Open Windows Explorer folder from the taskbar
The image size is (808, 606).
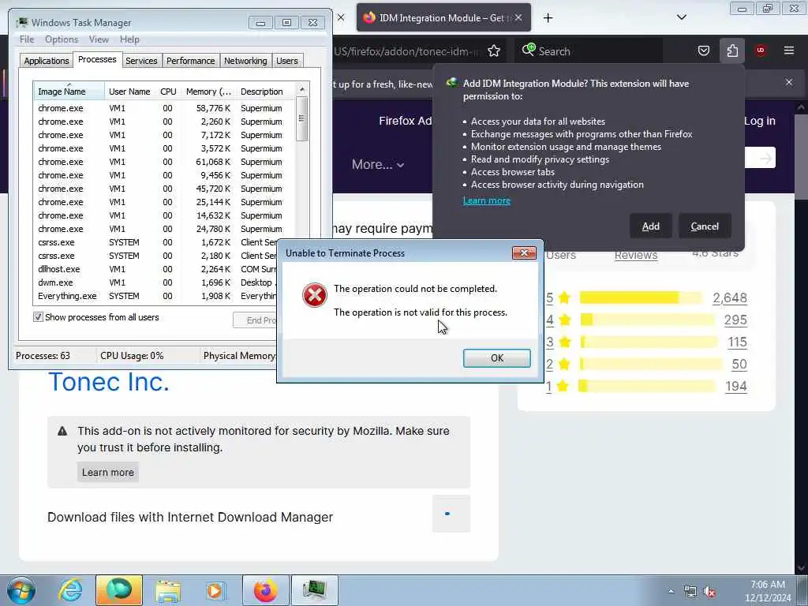tap(168, 590)
